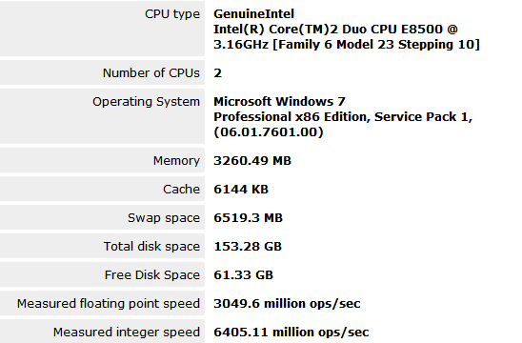Screen dimensions: 522x343
Task: Select the GenuineIntel text
Action: (253, 14)
